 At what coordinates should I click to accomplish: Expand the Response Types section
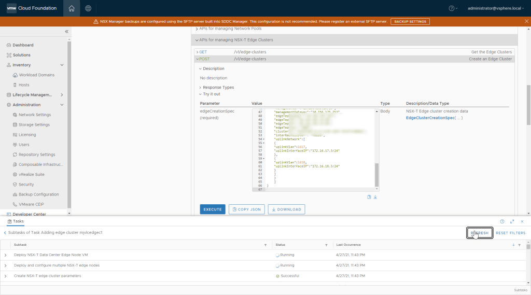pyautogui.click(x=218, y=88)
